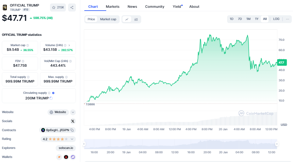Open the red wallet icon
The height and width of the screenshot is (162, 293).
pos(66,157)
